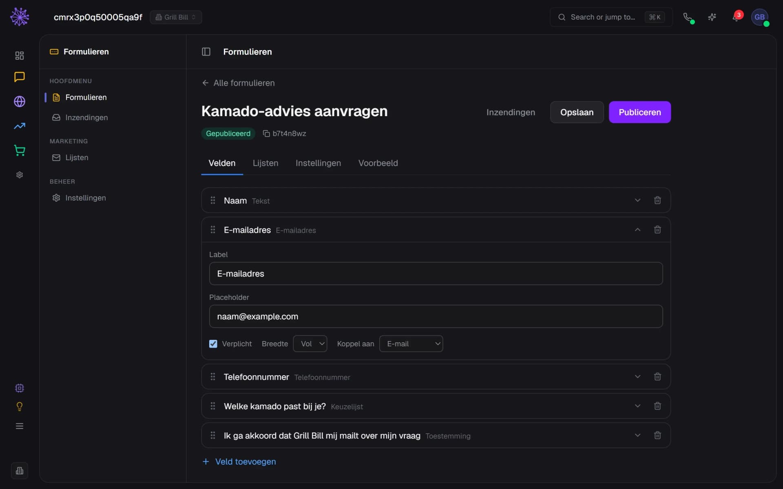Open the shopping cart icon in left rail

[x=20, y=150]
